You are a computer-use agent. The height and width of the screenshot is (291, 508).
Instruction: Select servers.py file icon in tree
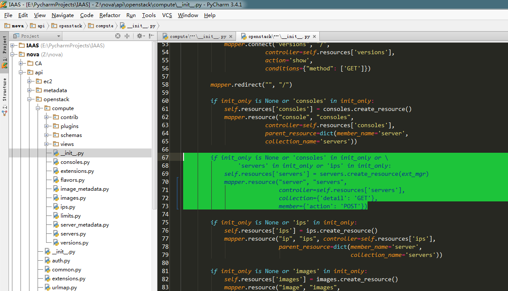pos(56,234)
